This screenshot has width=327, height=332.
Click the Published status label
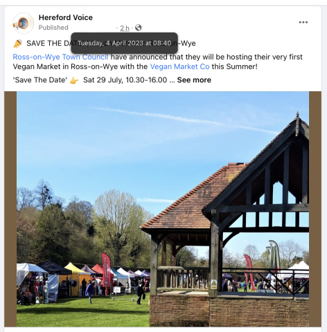point(53,28)
